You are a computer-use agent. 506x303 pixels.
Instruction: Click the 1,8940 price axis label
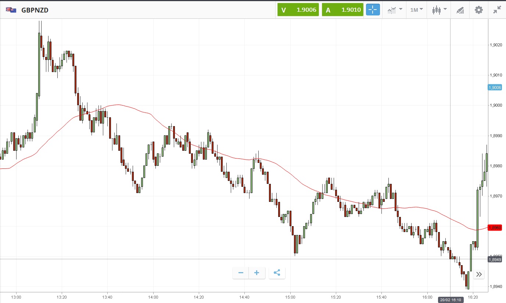point(496,287)
